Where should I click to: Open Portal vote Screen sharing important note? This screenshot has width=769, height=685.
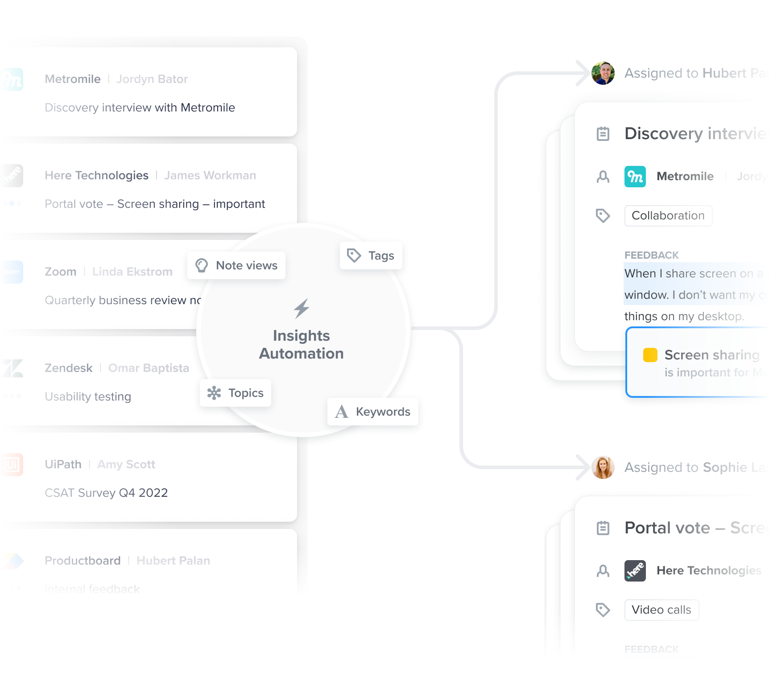pos(155,204)
